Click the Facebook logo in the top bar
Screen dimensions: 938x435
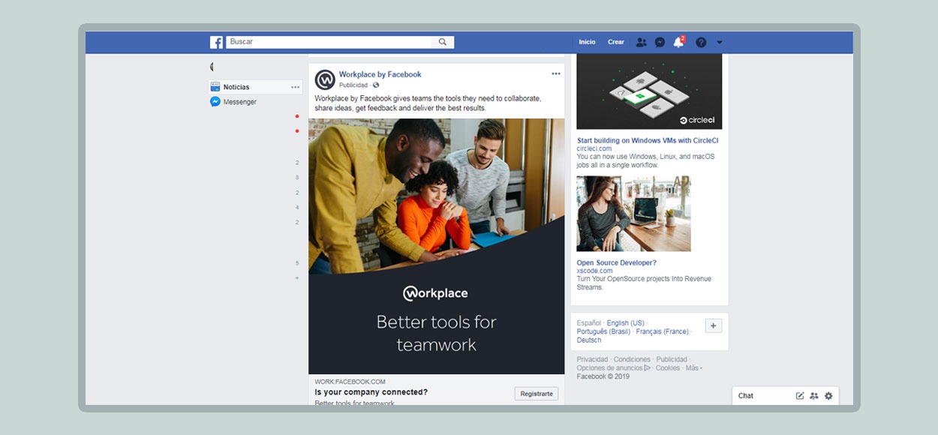tap(216, 42)
